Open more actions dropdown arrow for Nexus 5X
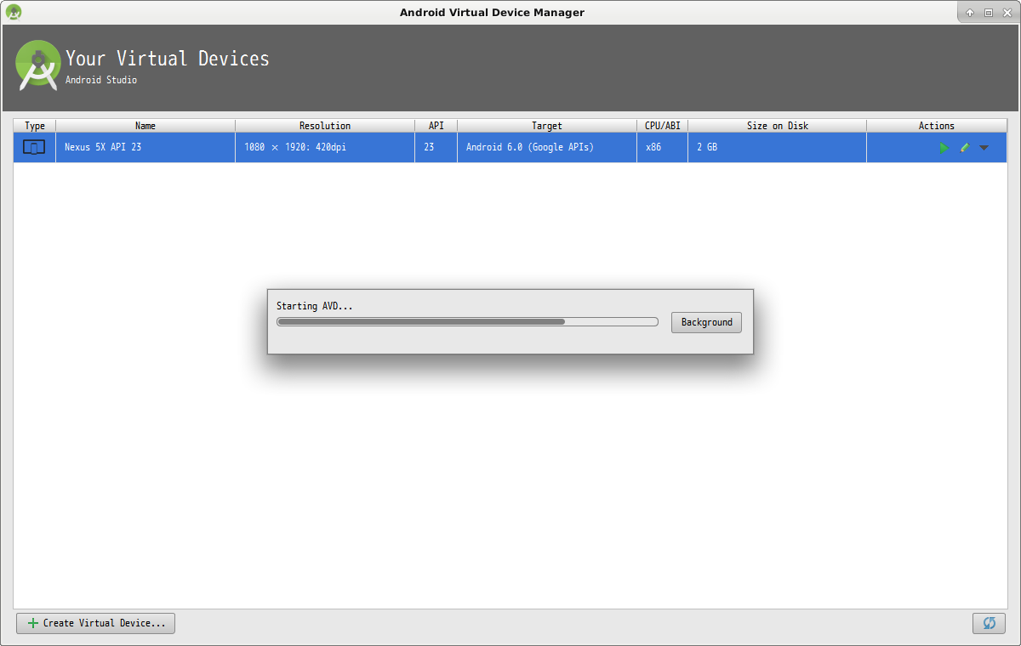 tap(984, 148)
